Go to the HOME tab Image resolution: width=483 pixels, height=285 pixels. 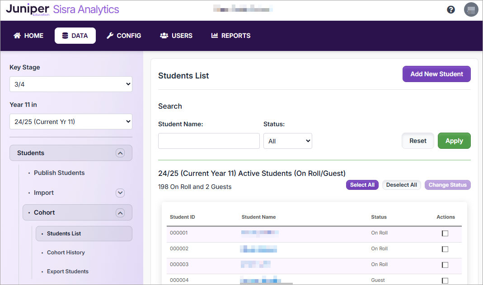tap(28, 36)
